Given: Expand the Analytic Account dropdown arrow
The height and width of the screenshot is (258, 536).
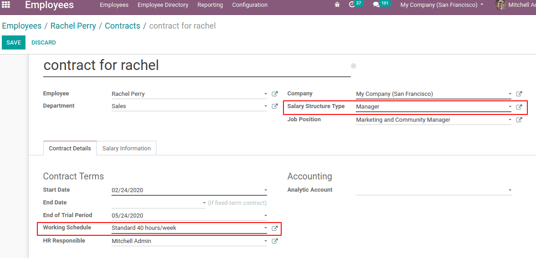Looking at the screenshot, I should (510, 190).
